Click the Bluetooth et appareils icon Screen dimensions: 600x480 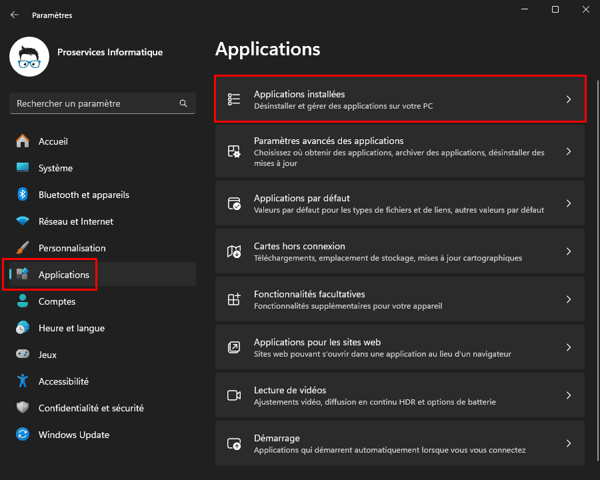[x=23, y=195]
